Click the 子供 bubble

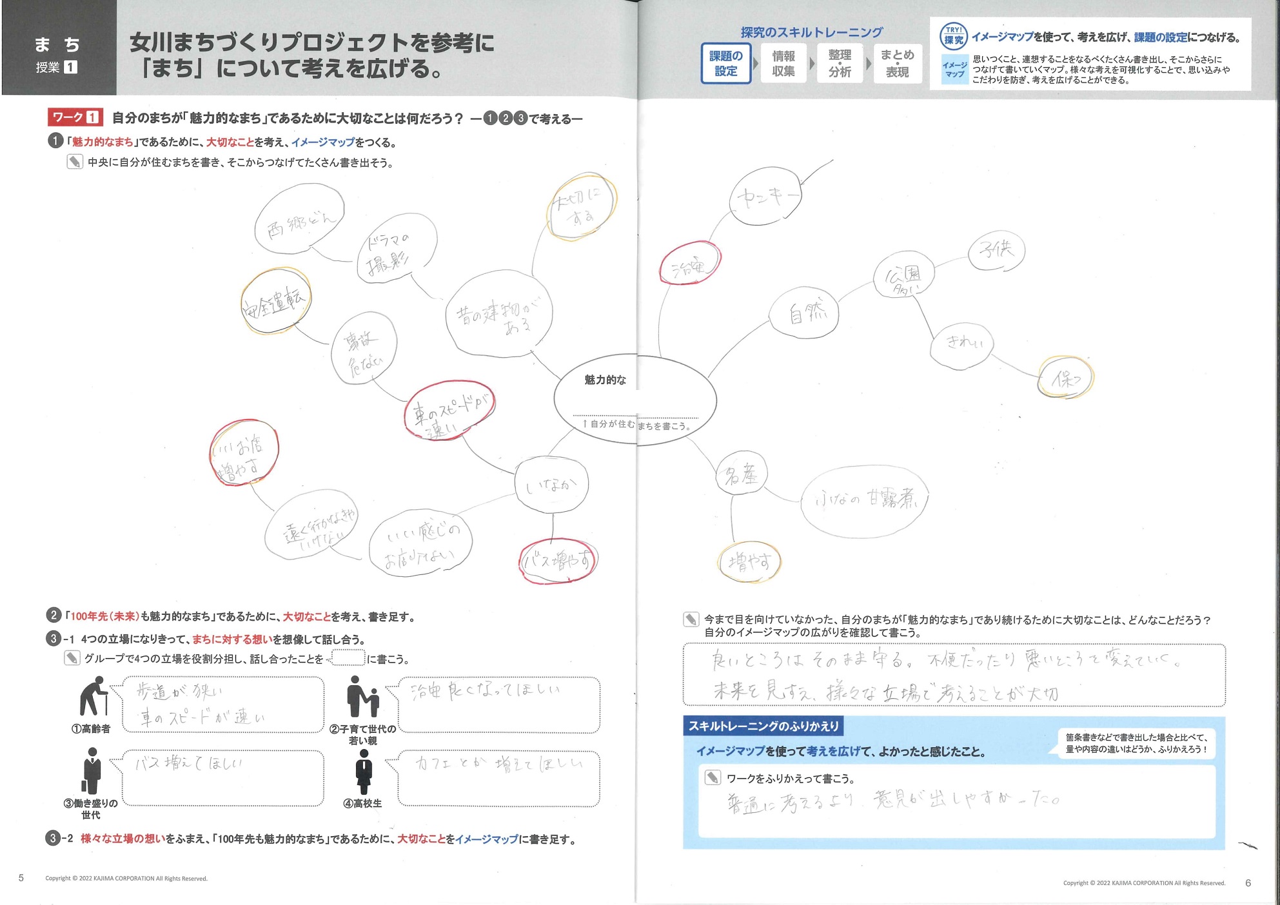996,250
